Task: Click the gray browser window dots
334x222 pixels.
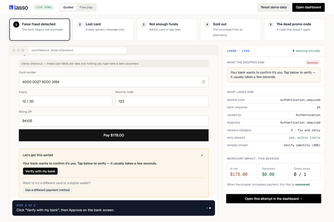Action: click(18, 50)
